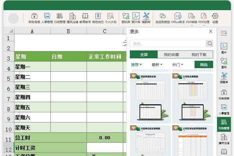Expand the 最新 sort dropdown
Image resolution: width=234 pixels, height=156 pixels.
point(158,65)
